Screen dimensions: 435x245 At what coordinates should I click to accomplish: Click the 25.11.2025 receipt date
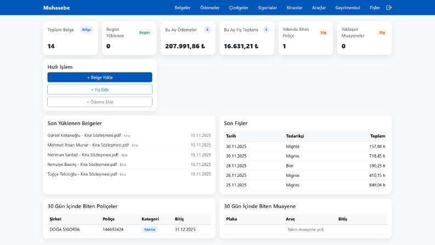click(x=236, y=185)
